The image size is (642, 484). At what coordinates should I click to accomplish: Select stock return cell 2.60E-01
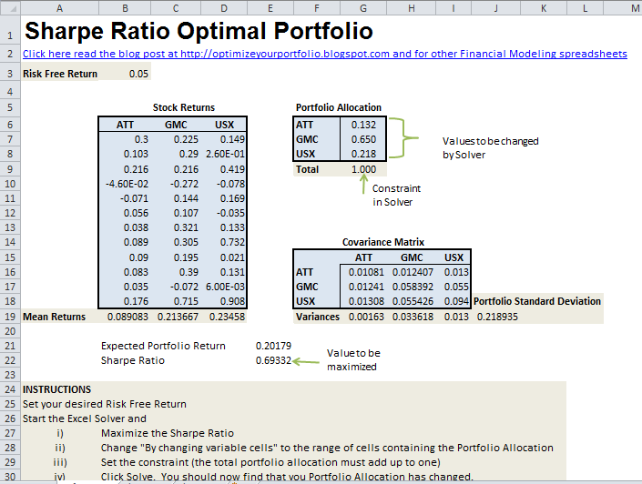pyautogui.click(x=225, y=155)
